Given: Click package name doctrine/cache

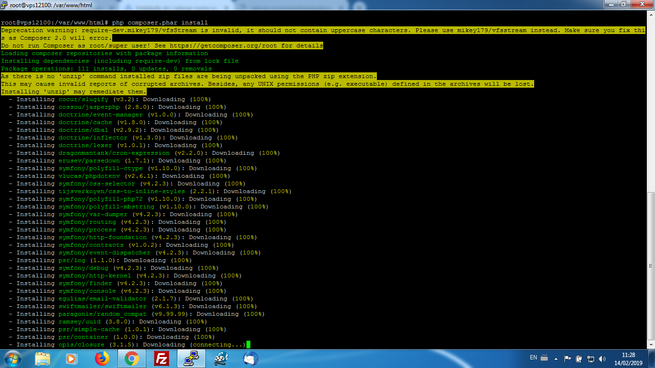Looking at the screenshot, I should 85,122.
